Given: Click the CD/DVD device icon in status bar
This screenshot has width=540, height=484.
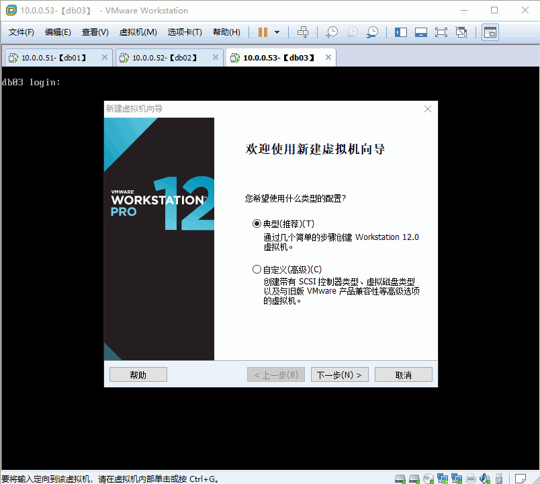Looking at the screenshot, I should point(428,477).
